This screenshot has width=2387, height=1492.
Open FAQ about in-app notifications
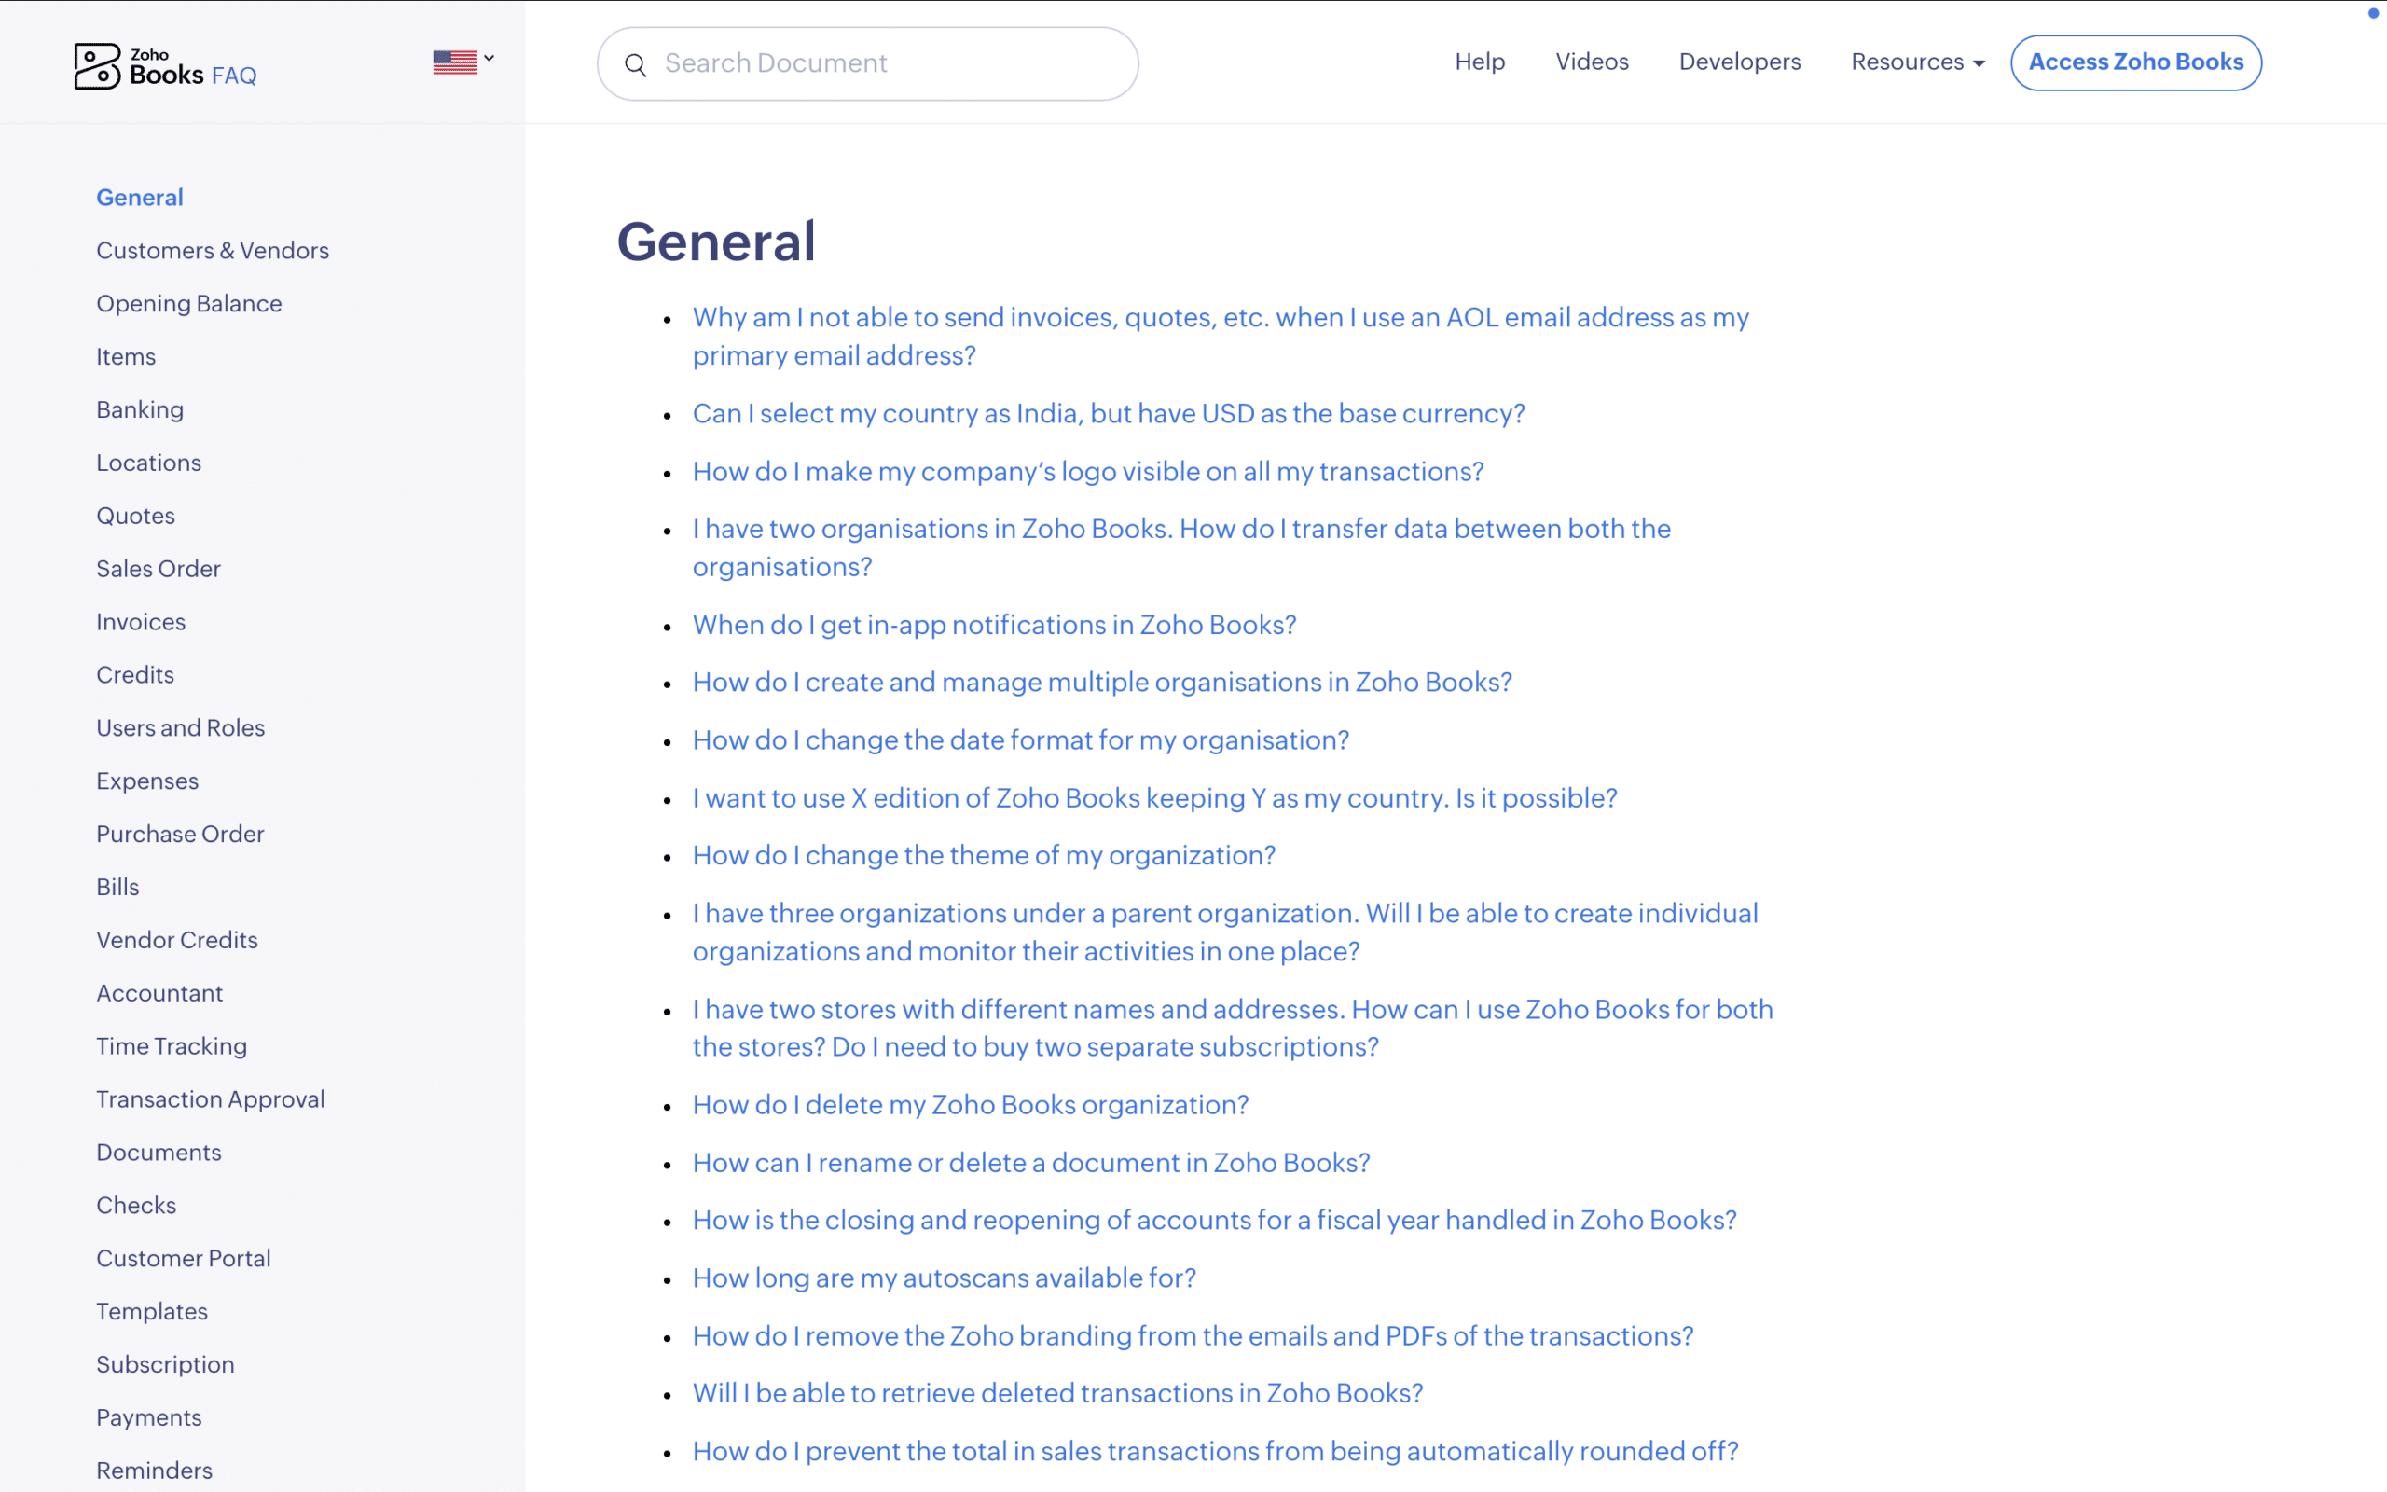pyautogui.click(x=993, y=624)
